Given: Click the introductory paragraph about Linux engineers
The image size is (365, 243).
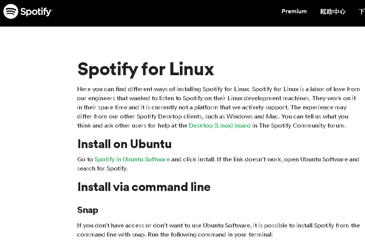Looking at the screenshot, I should point(218,107).
